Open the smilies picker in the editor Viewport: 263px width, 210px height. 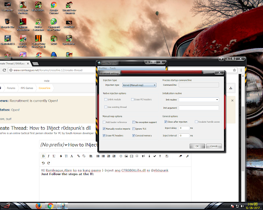[x=121, y=156]
